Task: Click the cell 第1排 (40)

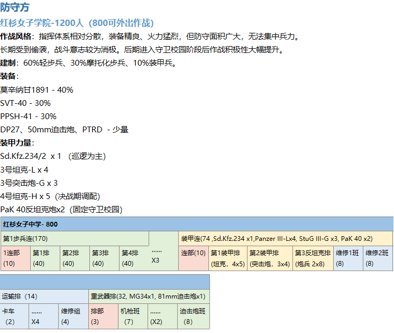Action: point(45,258)
